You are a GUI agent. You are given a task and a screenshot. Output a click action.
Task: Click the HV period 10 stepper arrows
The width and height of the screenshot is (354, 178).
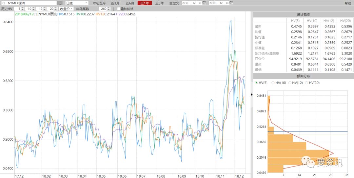point(34,9)
